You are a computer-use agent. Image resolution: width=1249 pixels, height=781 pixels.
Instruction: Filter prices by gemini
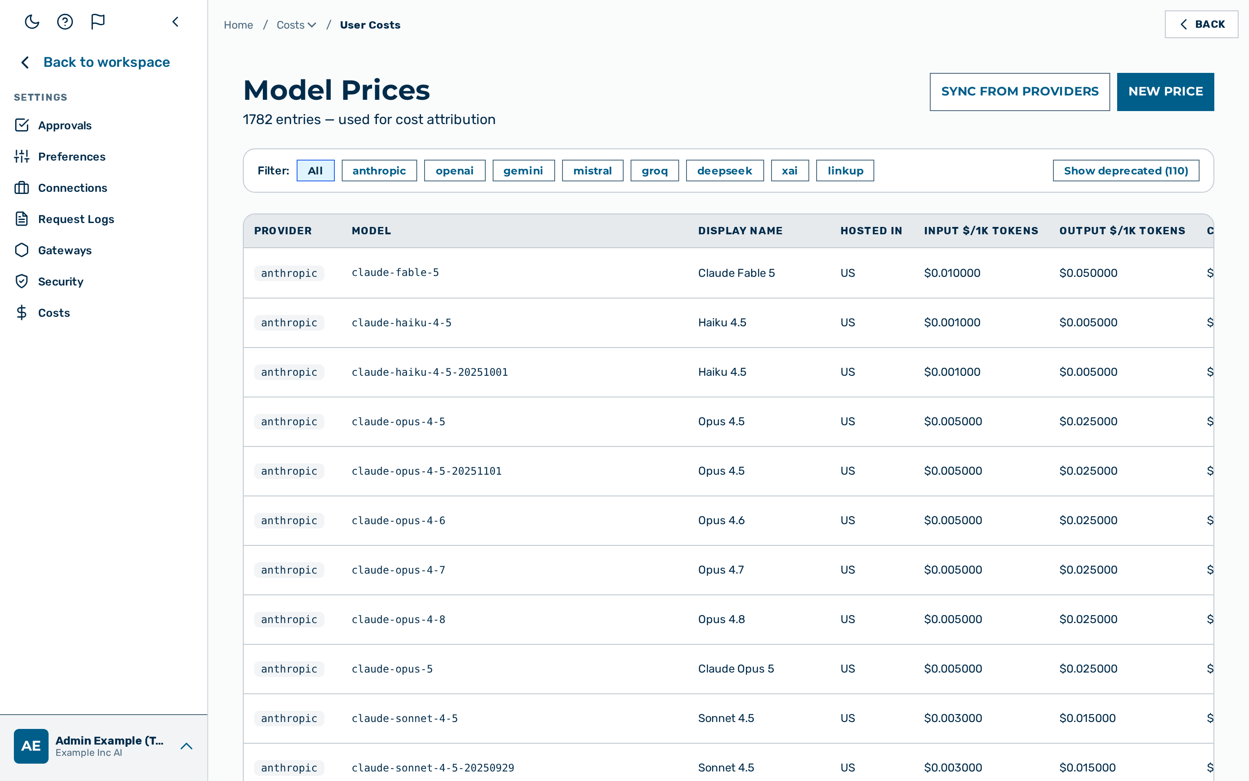click(523, 171)
